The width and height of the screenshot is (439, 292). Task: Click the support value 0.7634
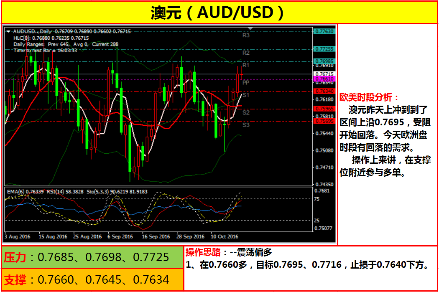(x=151, y=280)
